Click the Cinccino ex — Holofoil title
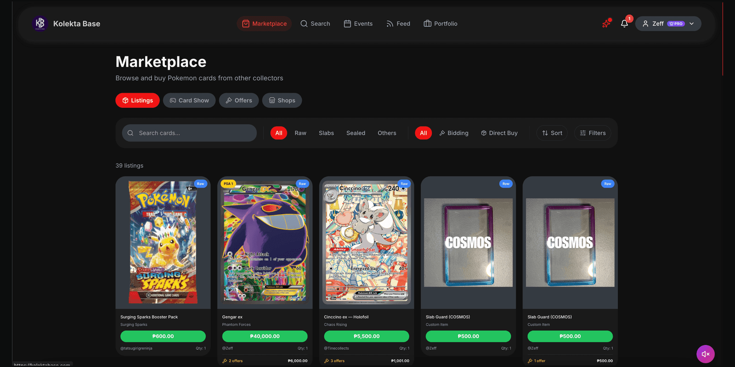Viewport: 735px width, 367px height. click(x=346, y=317)
